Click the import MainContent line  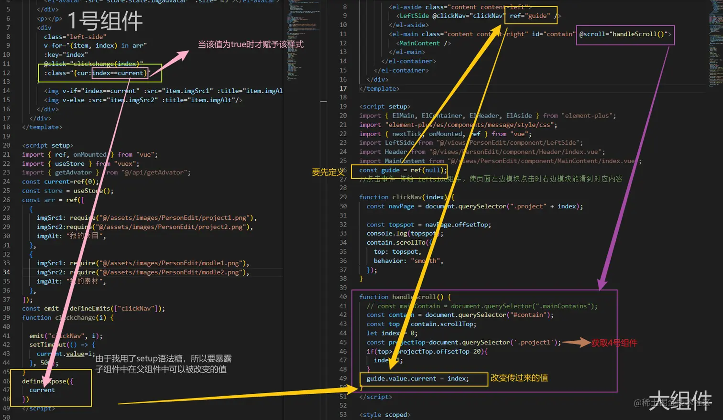[x=501, y=161]
